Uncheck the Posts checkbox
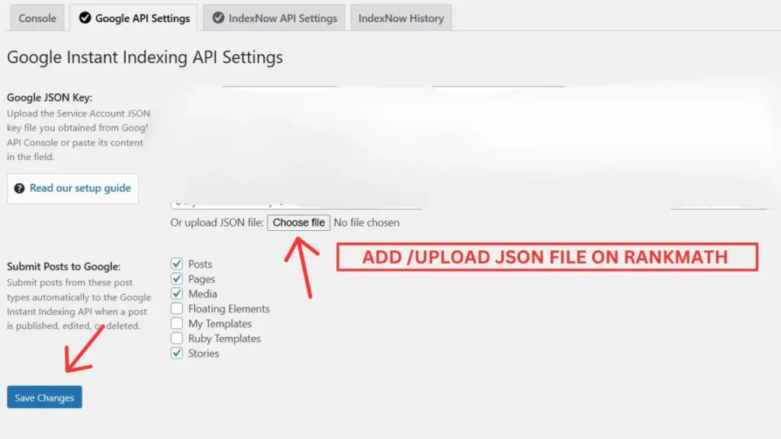 [x=177, y=263]
